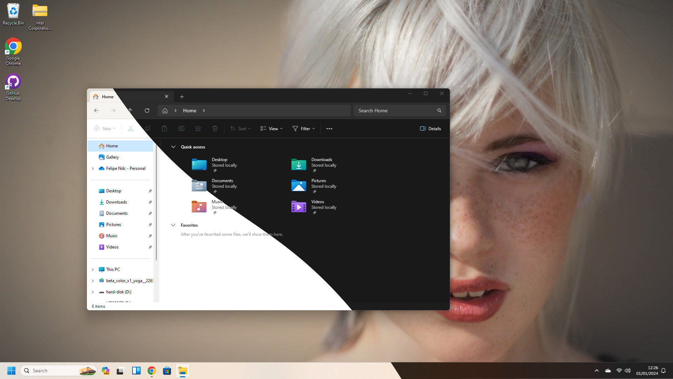Select This PC in navigation pane
The height and width of the screenshot is (379, 673).
pos(120,270)
